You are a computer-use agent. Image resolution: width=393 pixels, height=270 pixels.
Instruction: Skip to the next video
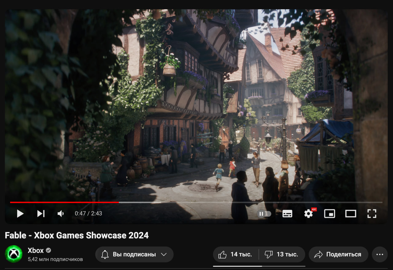tap(41, 214)
